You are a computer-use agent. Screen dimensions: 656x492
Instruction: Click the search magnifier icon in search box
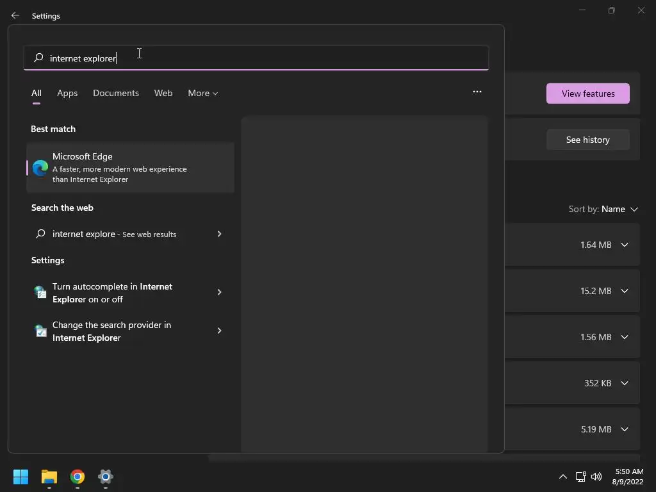point(38,58)
